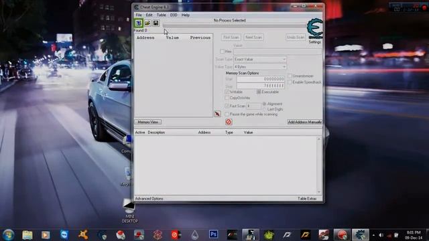
Task: Show hidden tray icons arrow
Action: coord(373,235)
